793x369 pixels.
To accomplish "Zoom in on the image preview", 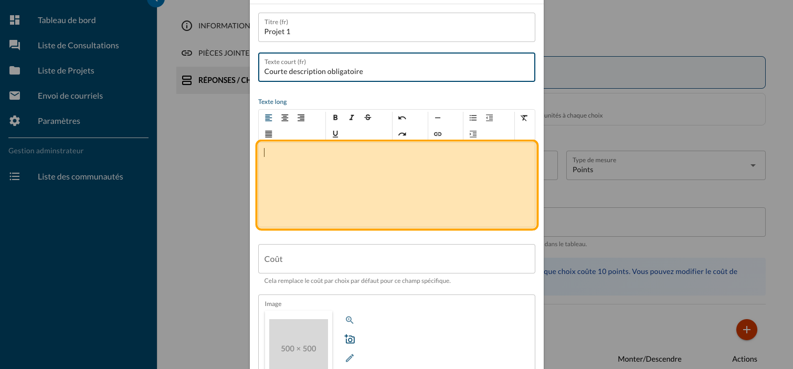I will click(350, 320).
